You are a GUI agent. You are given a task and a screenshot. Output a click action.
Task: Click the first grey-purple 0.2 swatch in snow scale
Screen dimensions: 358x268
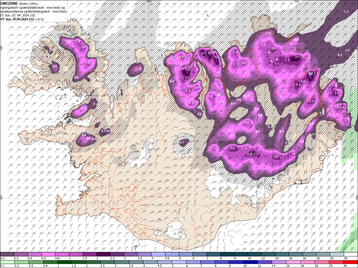coord(7,254)
